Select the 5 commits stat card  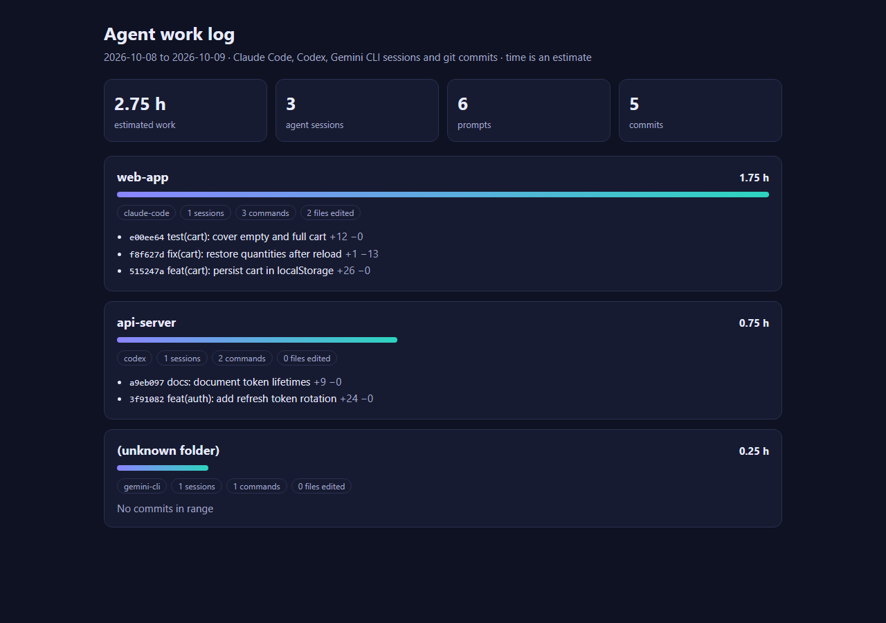coord(700,110)
